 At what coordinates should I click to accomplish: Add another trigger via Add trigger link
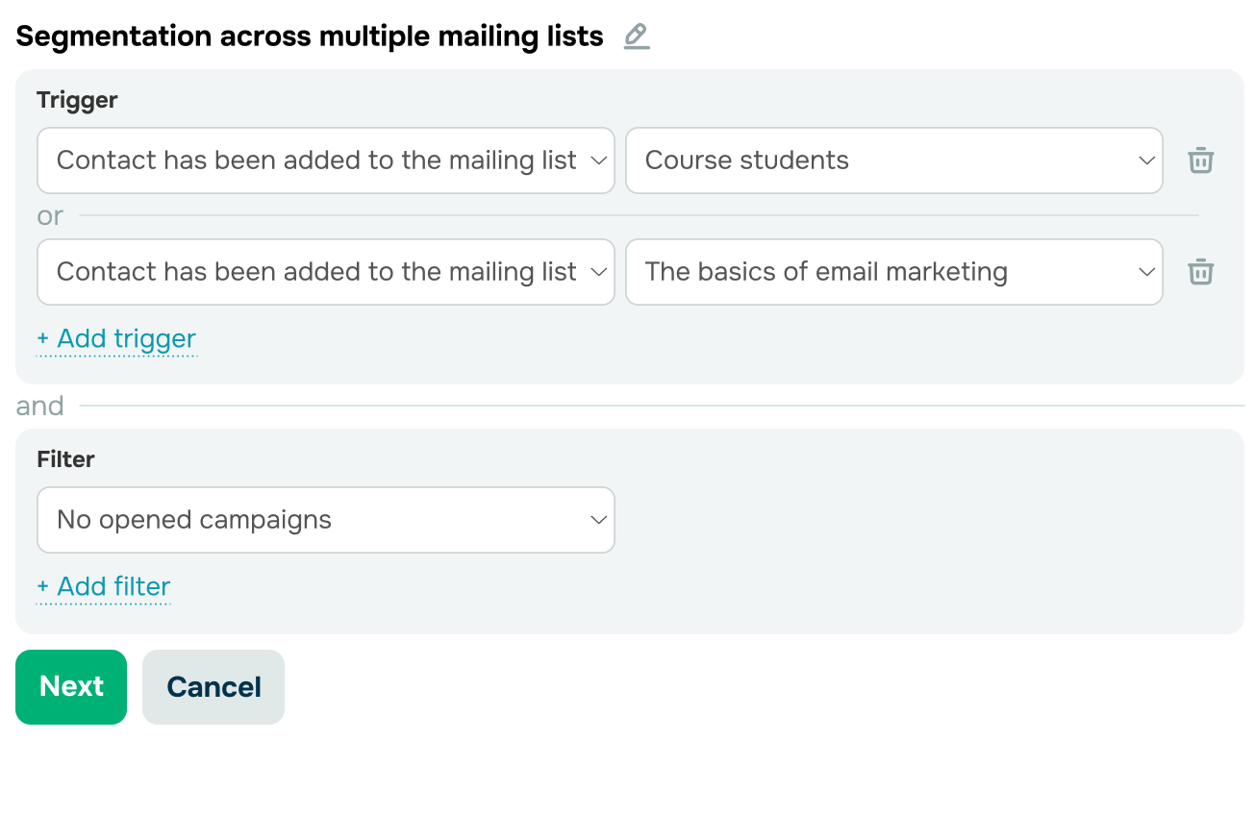coord(116,339)
